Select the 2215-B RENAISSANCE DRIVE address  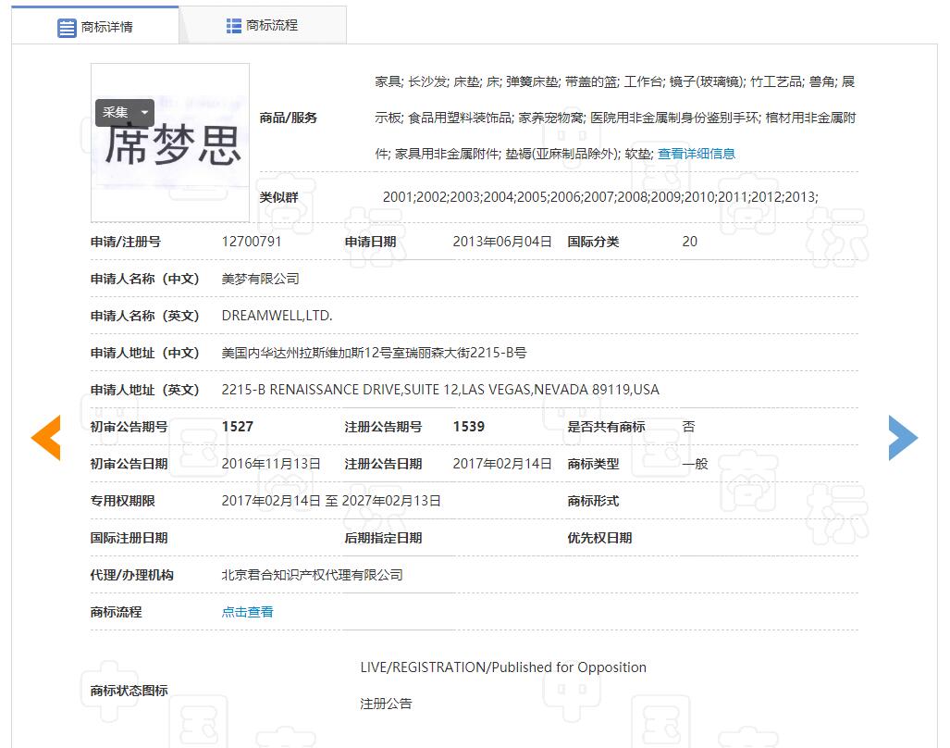click(440, 390)
